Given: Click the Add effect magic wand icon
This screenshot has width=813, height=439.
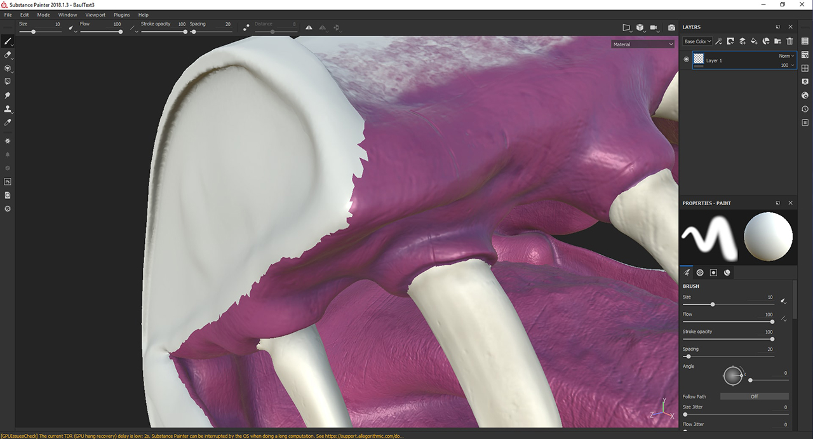Looking at the screenshot, I should (x=718, y=41).
